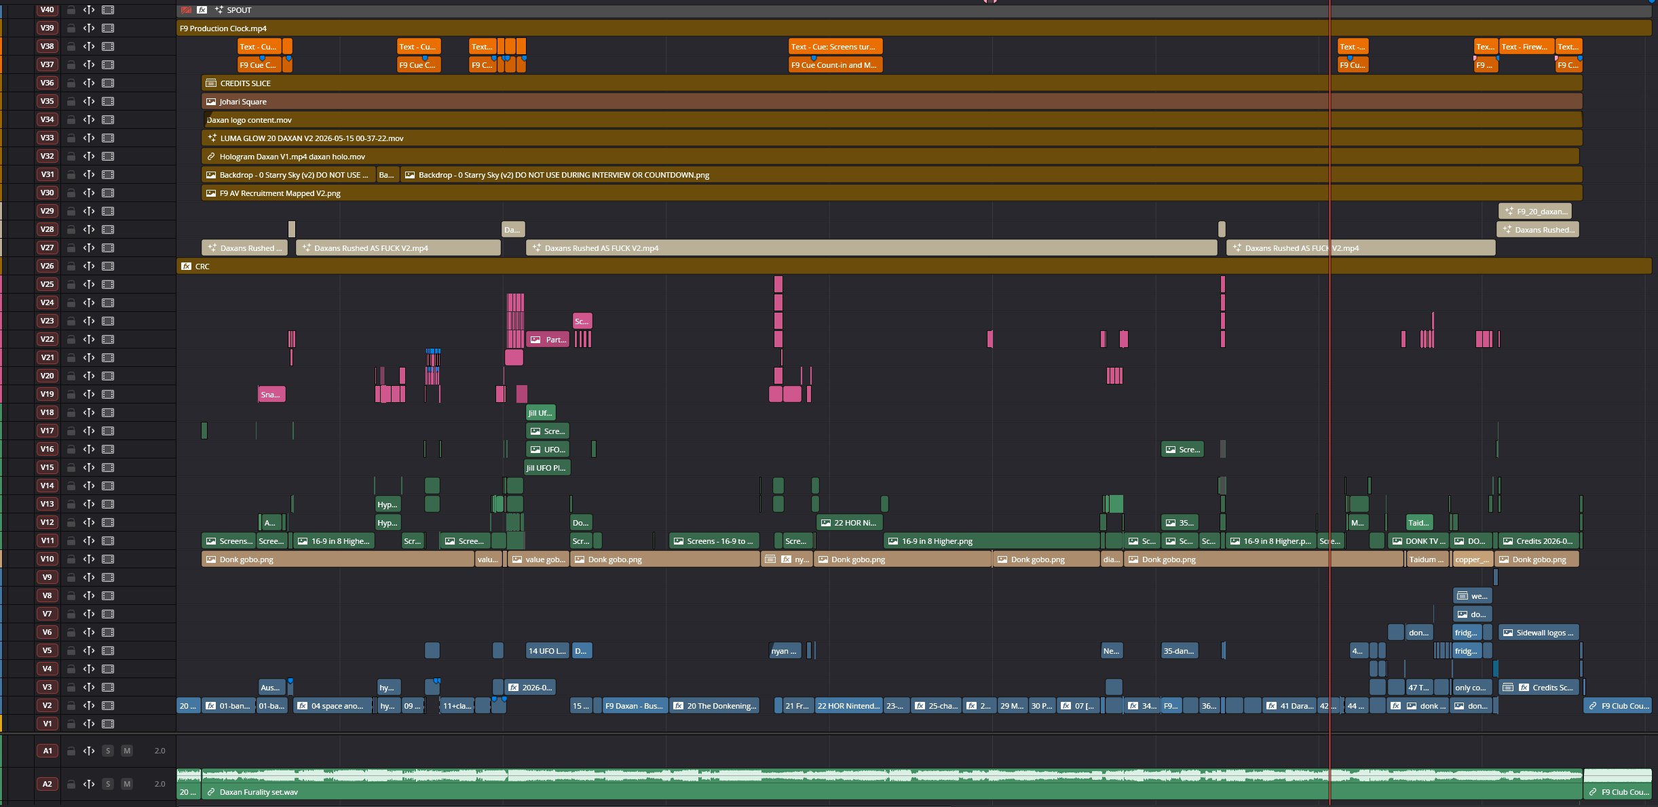
Task: Select the CREDITS SLICE clip
Action: [892, 83]
